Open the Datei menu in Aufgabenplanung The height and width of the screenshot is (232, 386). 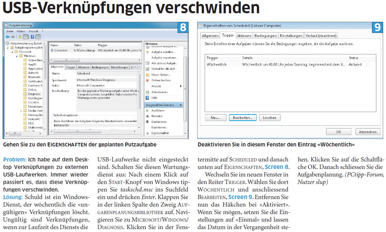(x=10, y=31)
